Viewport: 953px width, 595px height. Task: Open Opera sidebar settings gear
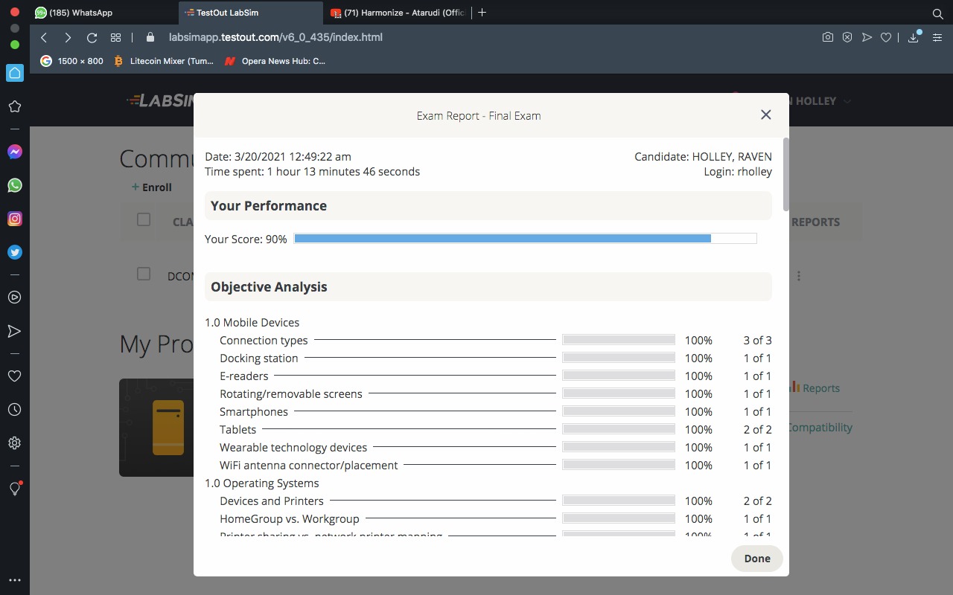point(14,443)
